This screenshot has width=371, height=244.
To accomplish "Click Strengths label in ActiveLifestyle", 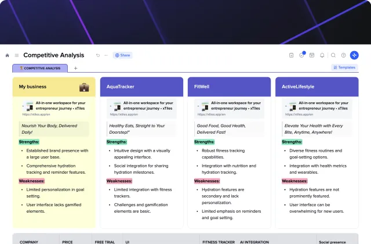I will (292, 142).
